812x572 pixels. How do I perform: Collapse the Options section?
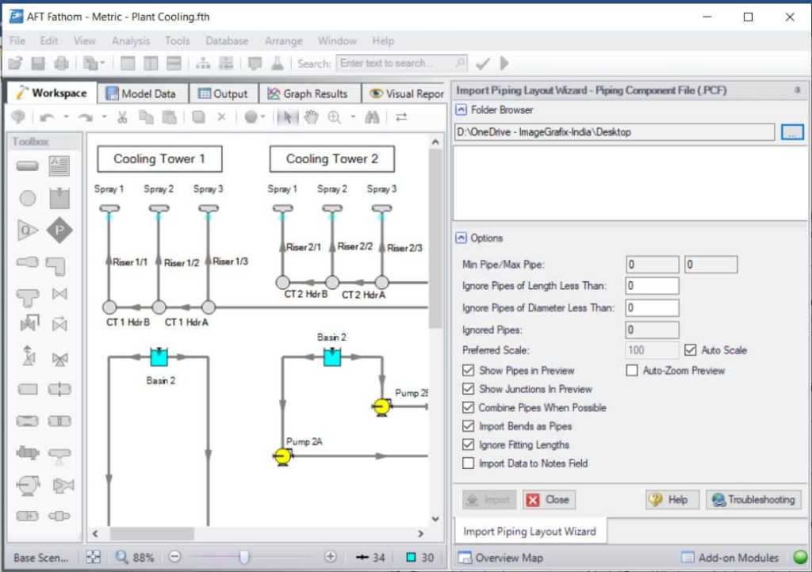click(x=461, y=238)
